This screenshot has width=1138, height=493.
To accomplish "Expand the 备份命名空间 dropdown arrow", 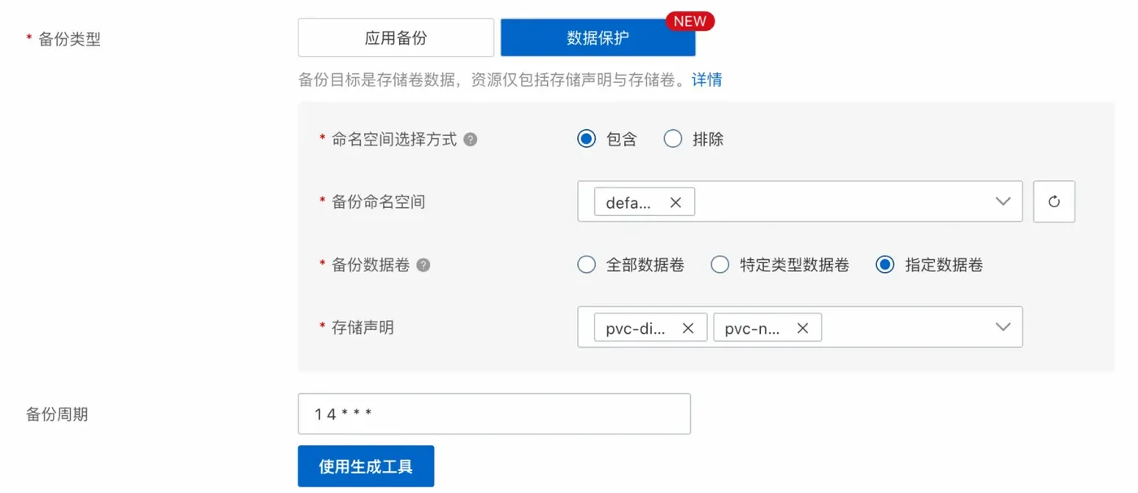I will 1003,201.
